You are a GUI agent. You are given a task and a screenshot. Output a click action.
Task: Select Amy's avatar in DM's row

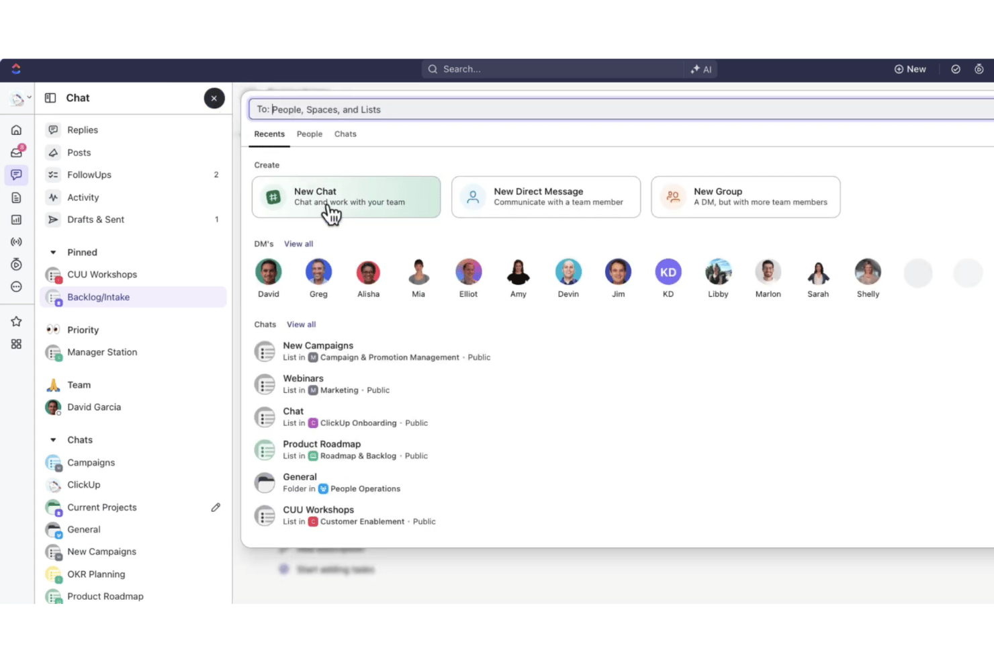tap(518, 272)
